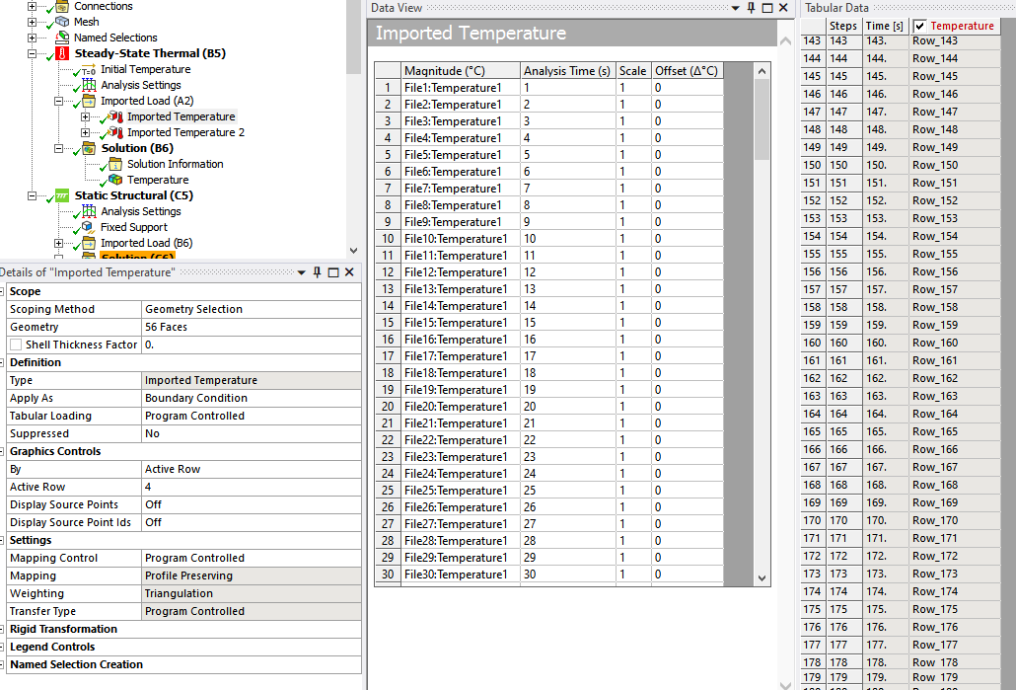Click the Display Source Points Off field
Image resolution: width=1016 pixels, height=690 pixels.
252,505
